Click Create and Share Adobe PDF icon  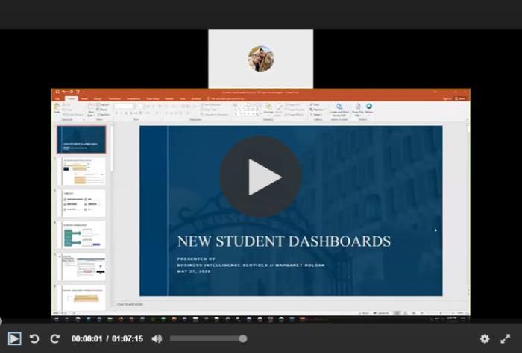pyautogui.click(x=339, y=110)
